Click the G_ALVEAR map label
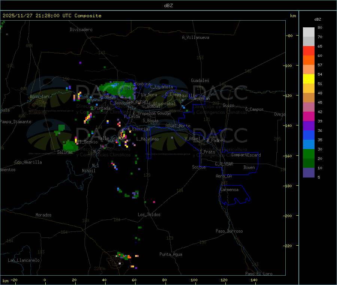337x285 pixels. [x=224, y=164]
